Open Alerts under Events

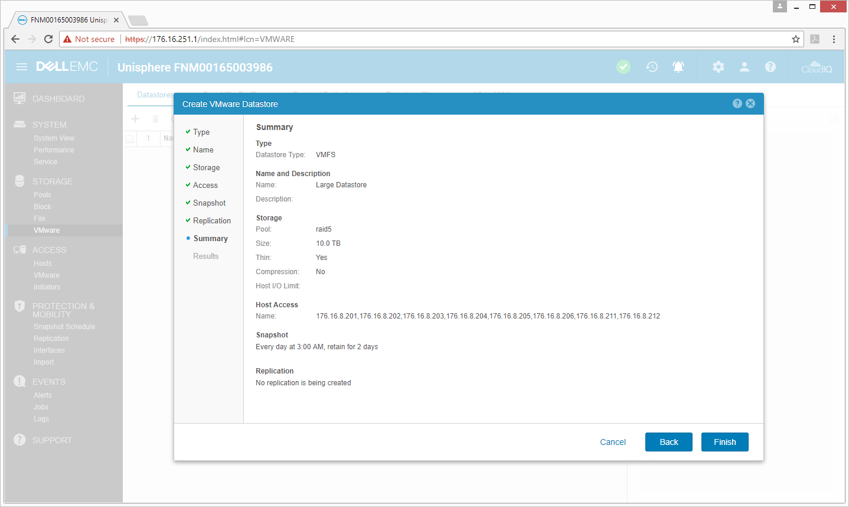tap(43, 395)
